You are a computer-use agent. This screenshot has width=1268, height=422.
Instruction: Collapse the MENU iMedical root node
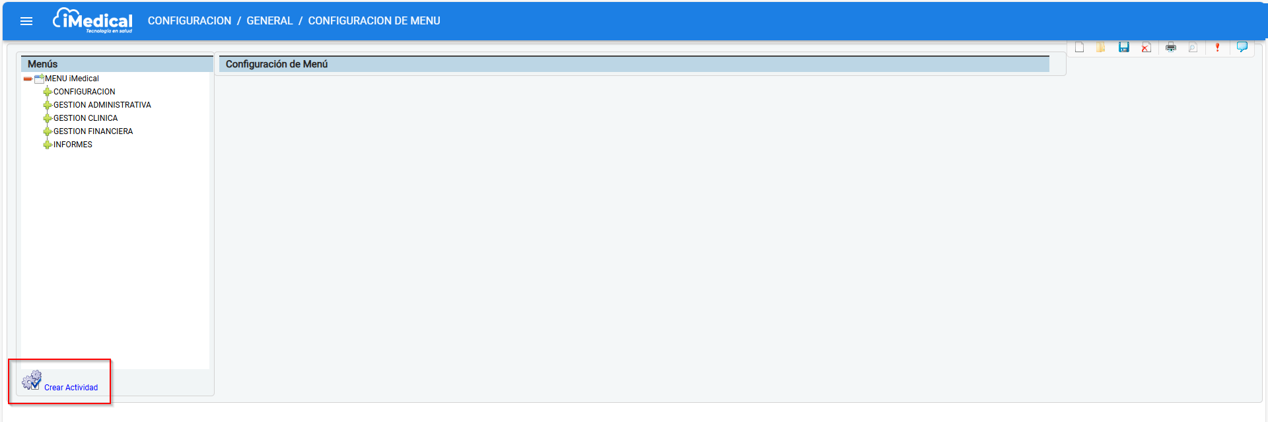27,79
